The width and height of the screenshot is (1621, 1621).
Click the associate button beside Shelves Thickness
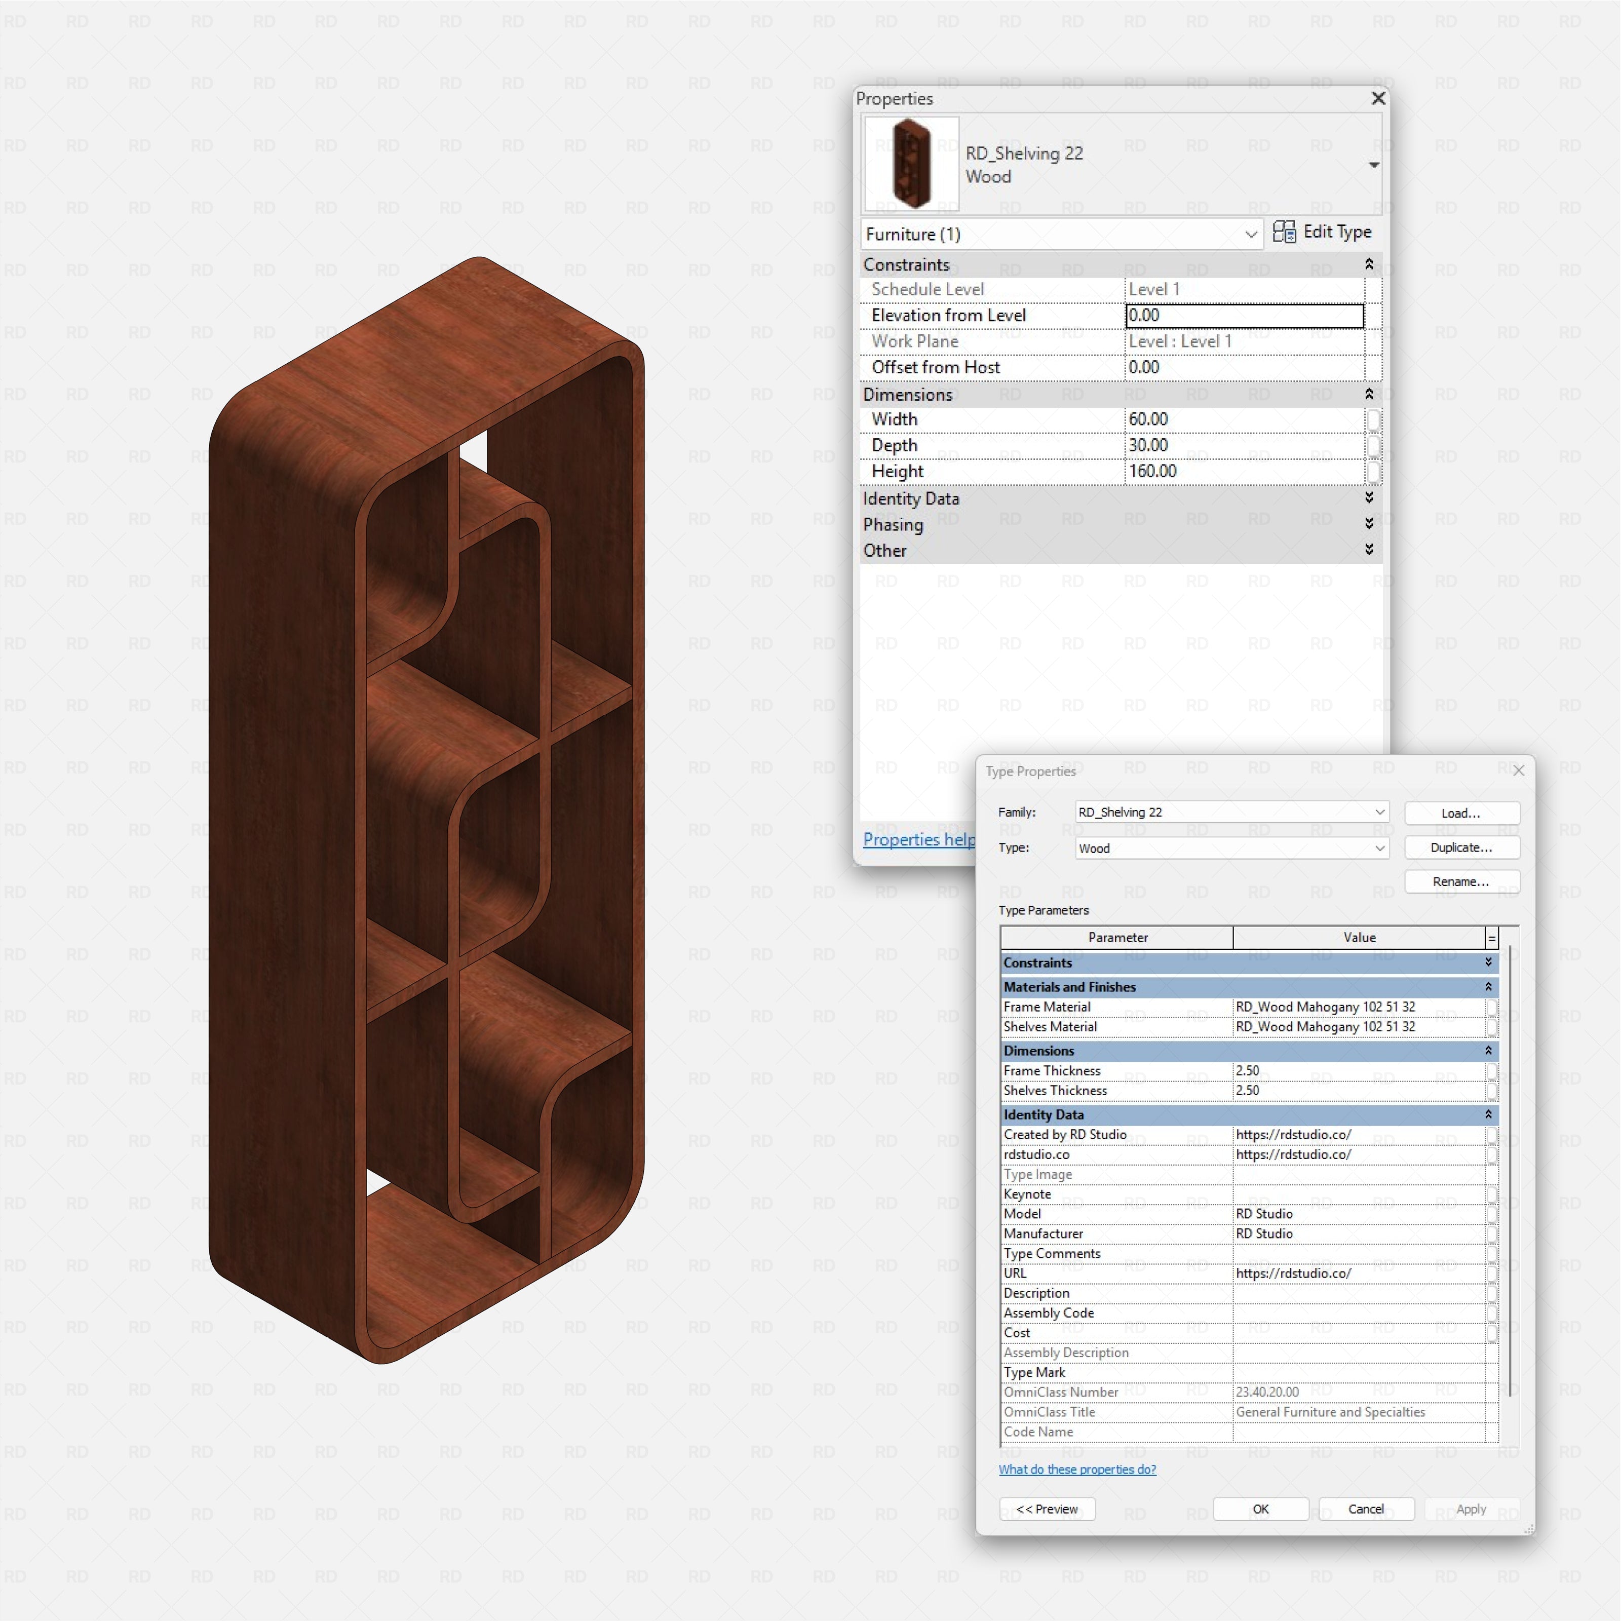pos(1492,1091)
